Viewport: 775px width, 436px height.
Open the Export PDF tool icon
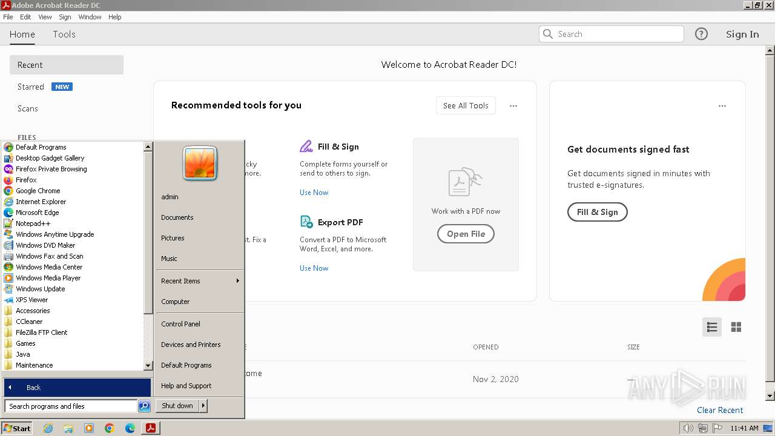tap(306, 222)
